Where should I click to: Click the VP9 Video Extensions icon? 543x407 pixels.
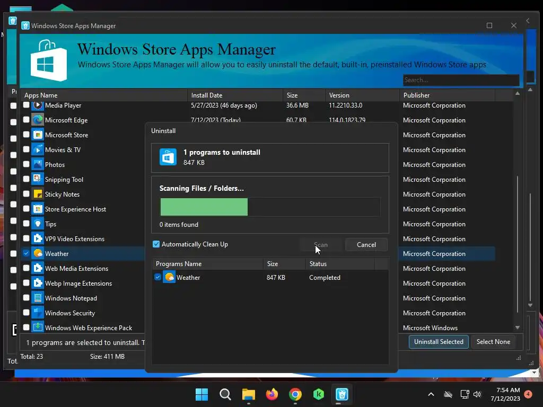pyautogui.click(x=38, y=239)
